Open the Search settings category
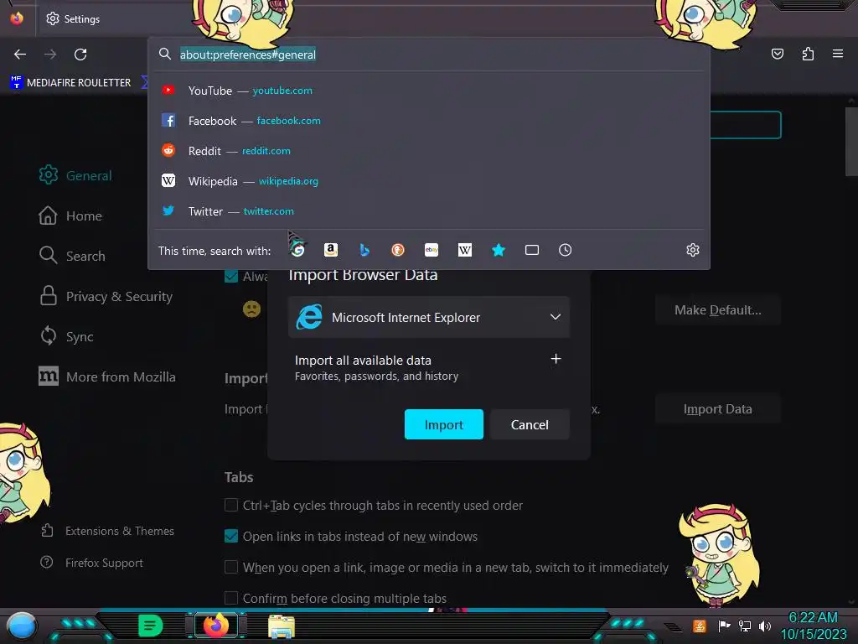The width and height of the screenshot is (858, 644). [72, 256]
